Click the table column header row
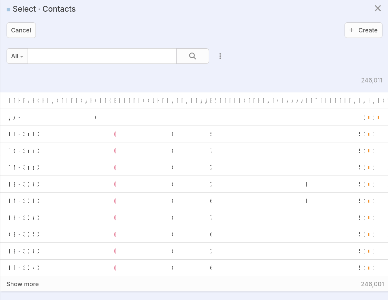 pyautogui.click(x=194, y=101)
